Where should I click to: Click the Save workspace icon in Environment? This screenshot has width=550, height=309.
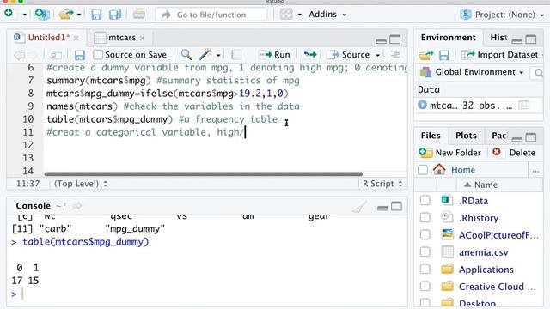(x=444, y=55)
